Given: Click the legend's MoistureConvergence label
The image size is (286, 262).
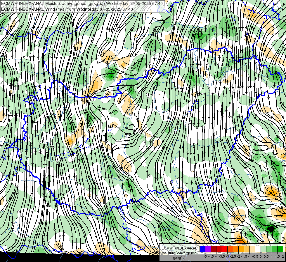Looking at the screenshot, I should pyautogui.click(x=179, y=253).
